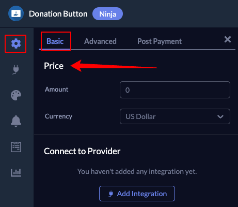Screen dimensions: 238x207
Task: Open the form fields sidebar icon
Action: click(x=16, y=147)
